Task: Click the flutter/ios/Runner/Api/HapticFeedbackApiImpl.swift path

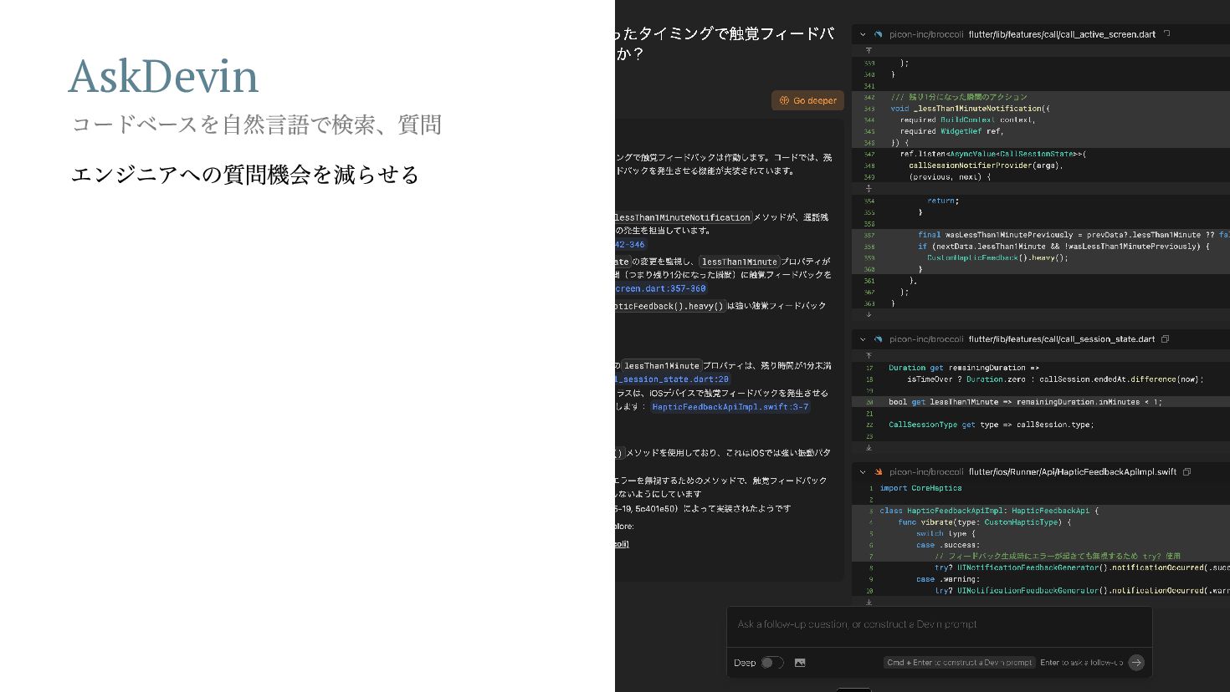Action: click(1073, 472)
